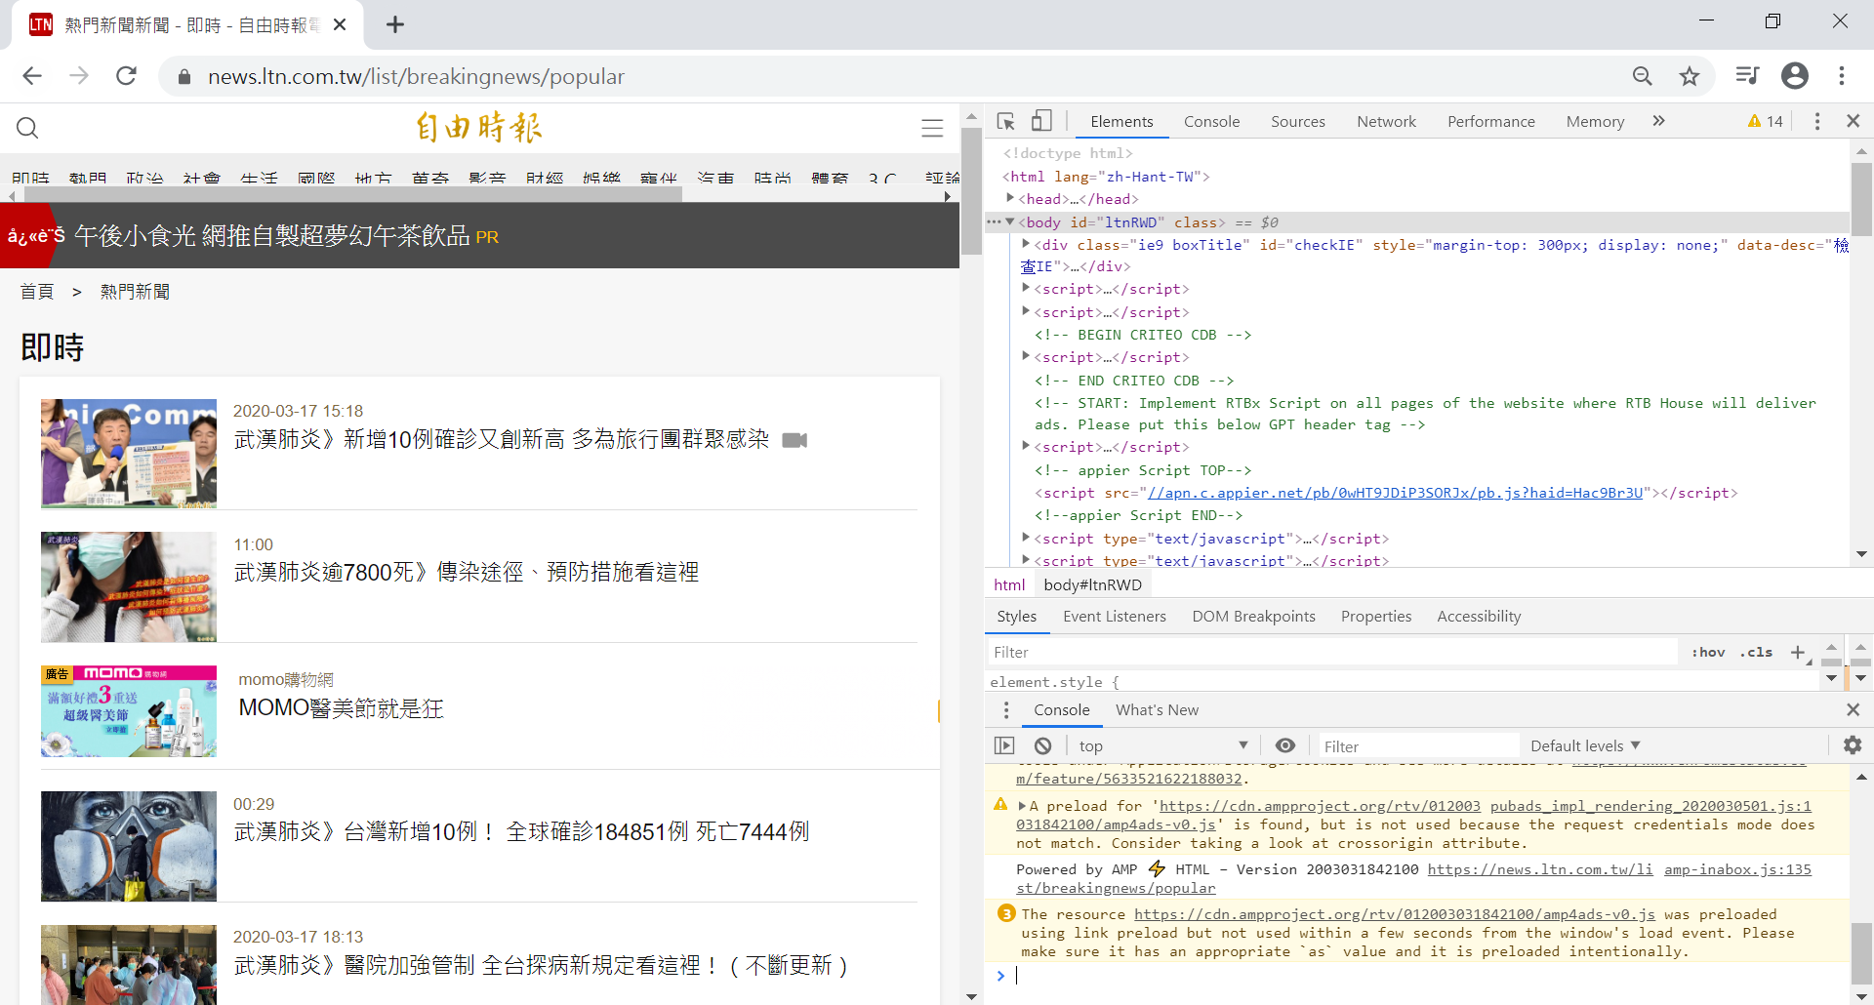Switch drawer to What's New tab
This screenshot has height=1005, width=1874.
coord(1157,710)
